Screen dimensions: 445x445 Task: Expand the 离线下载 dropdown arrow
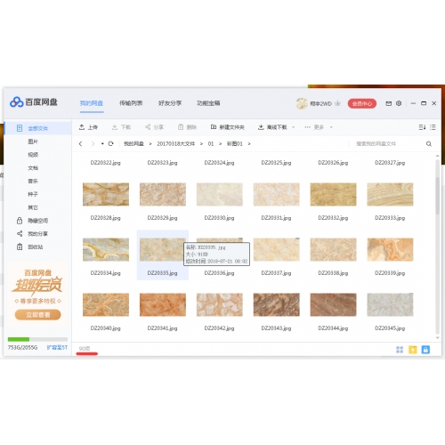click(x=294, y=127)
